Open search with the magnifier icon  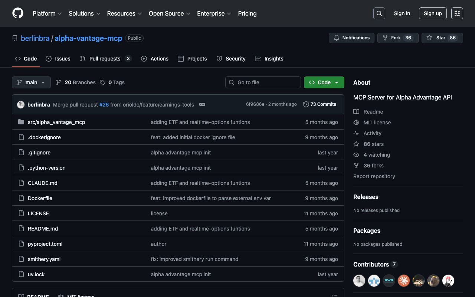379,13
